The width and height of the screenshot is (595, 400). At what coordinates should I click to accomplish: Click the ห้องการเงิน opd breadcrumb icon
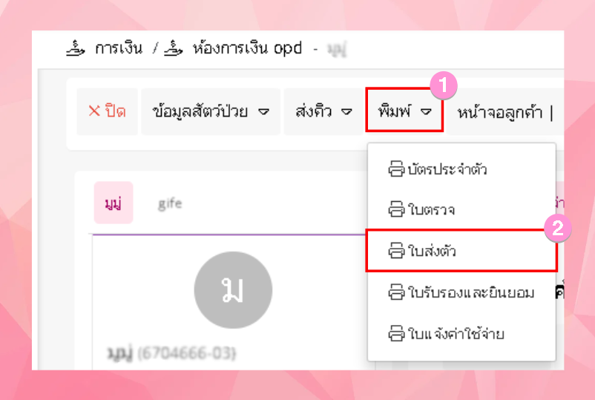[x=174, y=49]
